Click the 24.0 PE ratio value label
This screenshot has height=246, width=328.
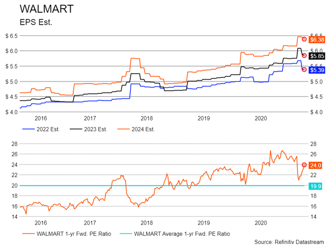click(315, 165)
